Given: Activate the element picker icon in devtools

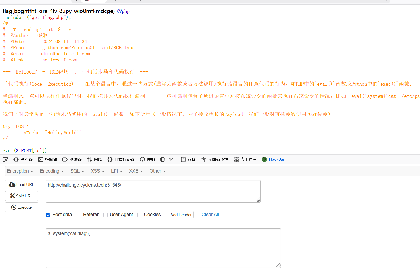Looking at the screenshot, I should coord(5,159).
